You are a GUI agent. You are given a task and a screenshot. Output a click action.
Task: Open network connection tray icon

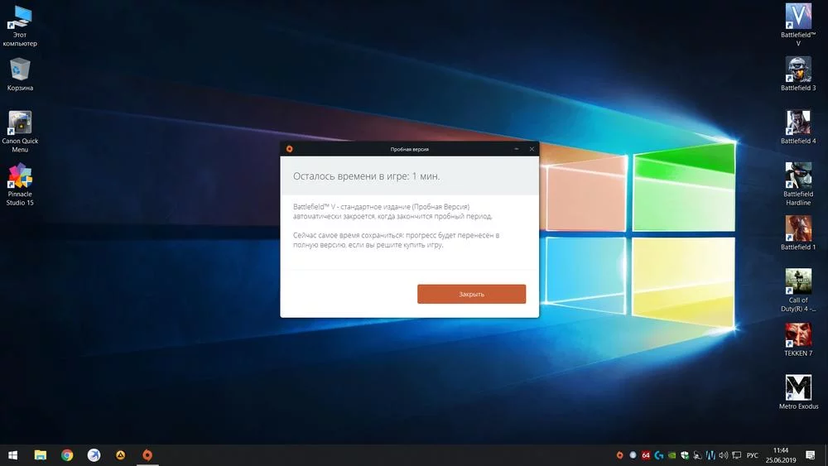pos(736,455)
